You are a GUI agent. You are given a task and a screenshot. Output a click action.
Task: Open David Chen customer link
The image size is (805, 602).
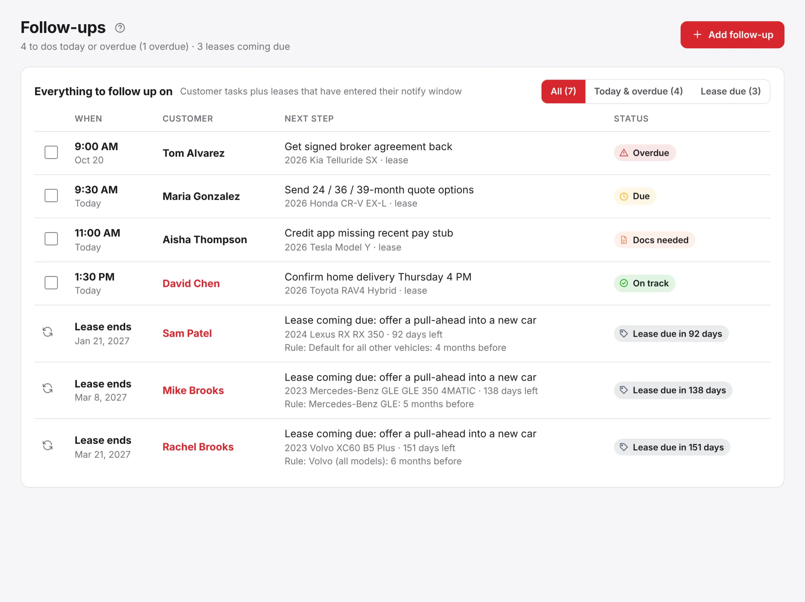191,284
